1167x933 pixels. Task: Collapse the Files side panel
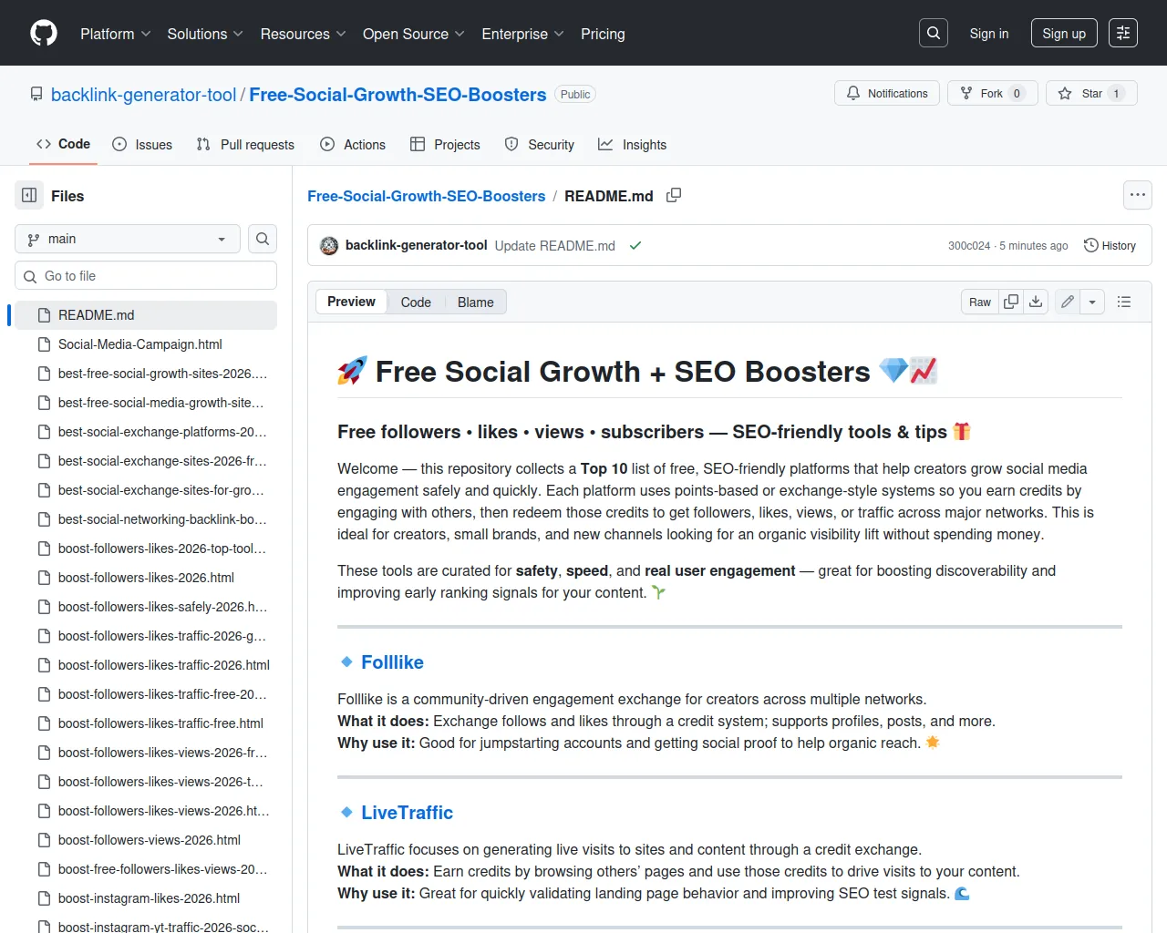[29, 196]
